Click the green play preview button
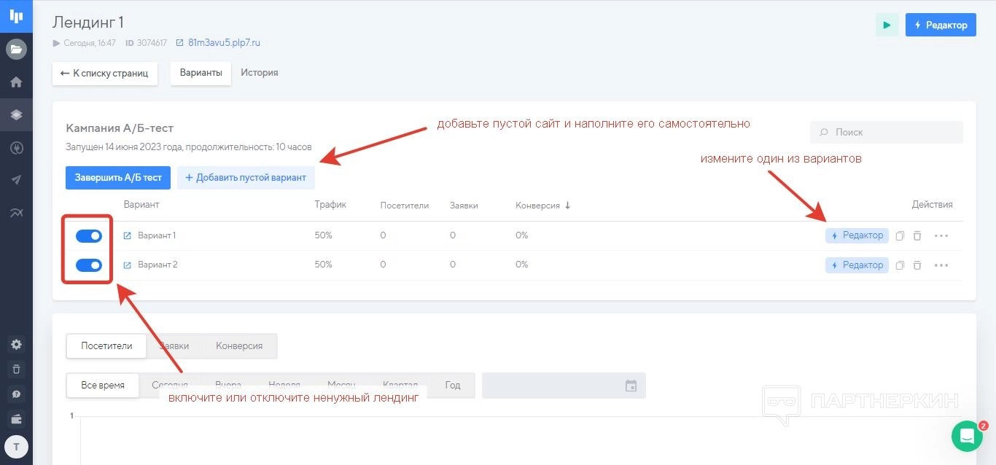Image resolution: width=996 pixels, height=465 pixels. [x=887, y=25]
